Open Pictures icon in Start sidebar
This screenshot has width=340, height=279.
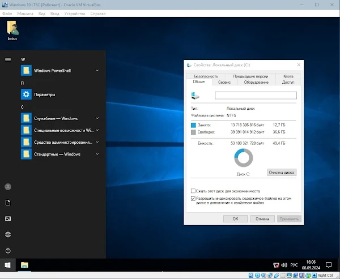[x=8, y=218]
